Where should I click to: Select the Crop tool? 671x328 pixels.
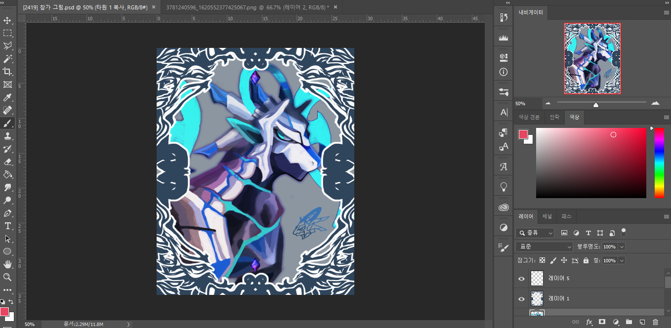coord(7,72)
